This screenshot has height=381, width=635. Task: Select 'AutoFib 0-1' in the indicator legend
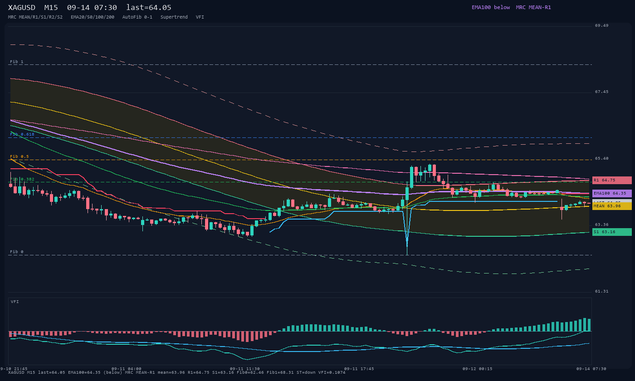(x=137, y=17)
